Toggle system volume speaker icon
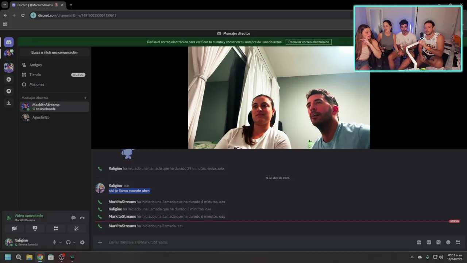This screenshot has height=263, width=467. click(x=441, y=257)
